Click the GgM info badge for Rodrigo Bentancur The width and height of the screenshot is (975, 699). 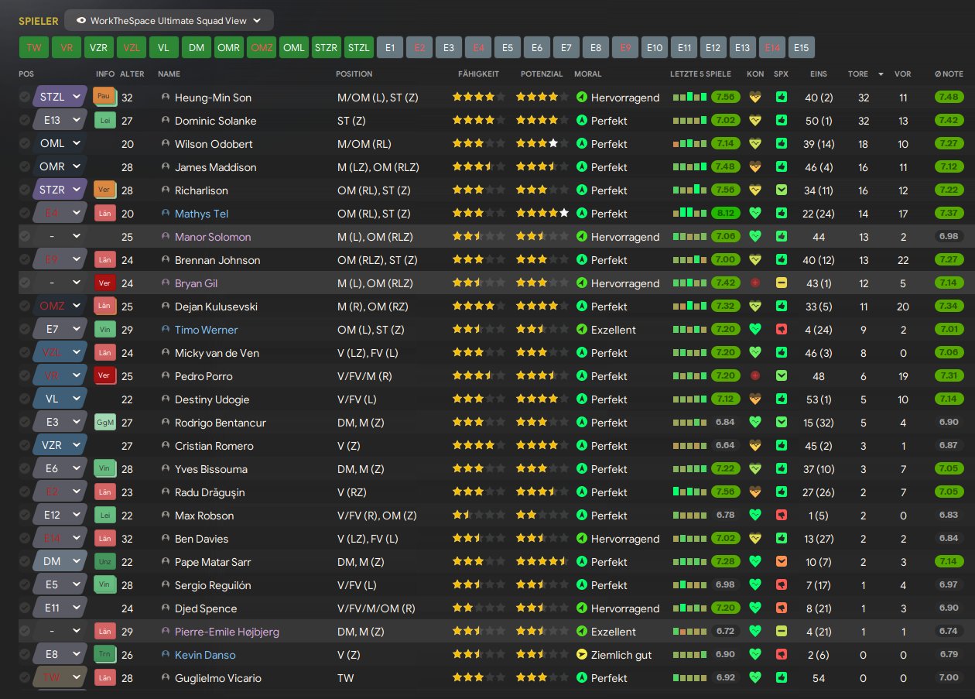[x=104, y=422]
